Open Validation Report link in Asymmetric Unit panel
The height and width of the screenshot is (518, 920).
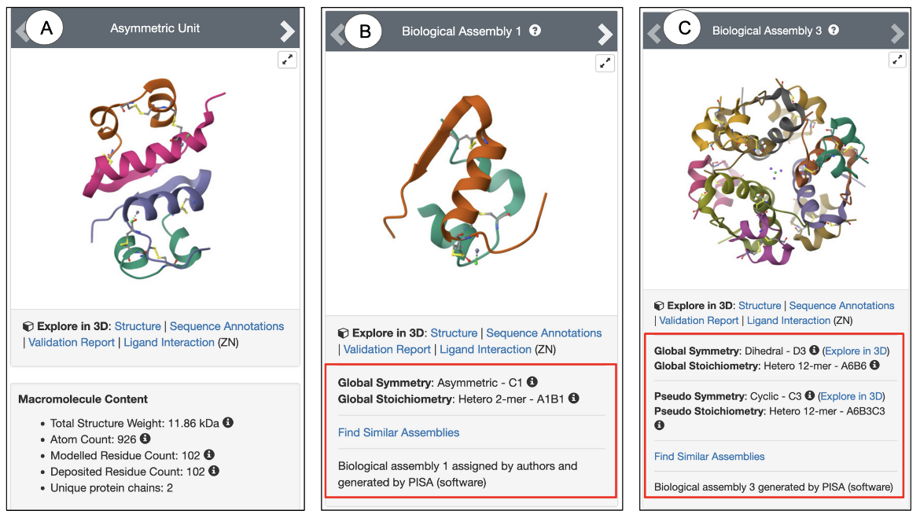point(72,342)
